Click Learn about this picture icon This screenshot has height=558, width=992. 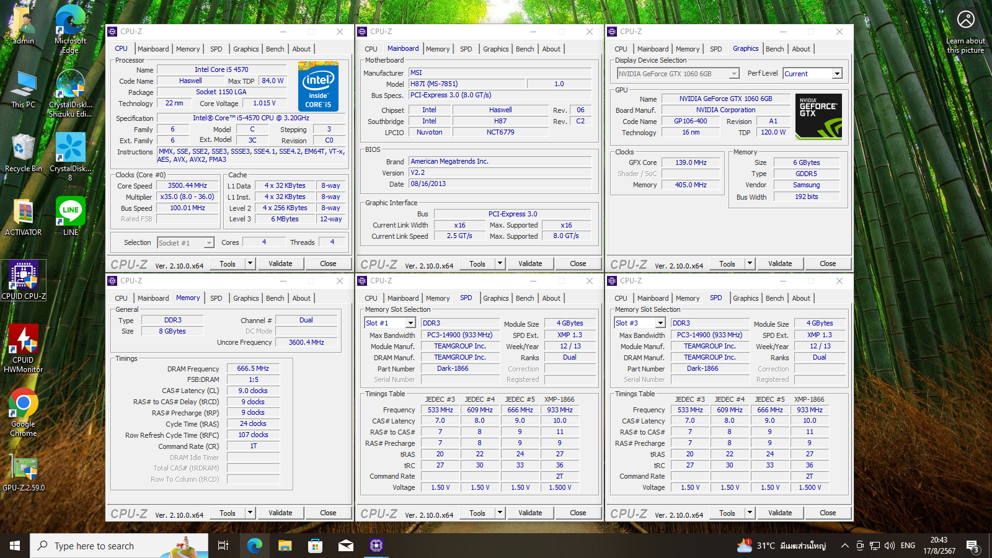(965, 20)
